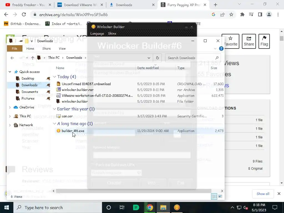Open the View ribbon tab
This screenshot has width=284, height=213.
click(62, 49)
